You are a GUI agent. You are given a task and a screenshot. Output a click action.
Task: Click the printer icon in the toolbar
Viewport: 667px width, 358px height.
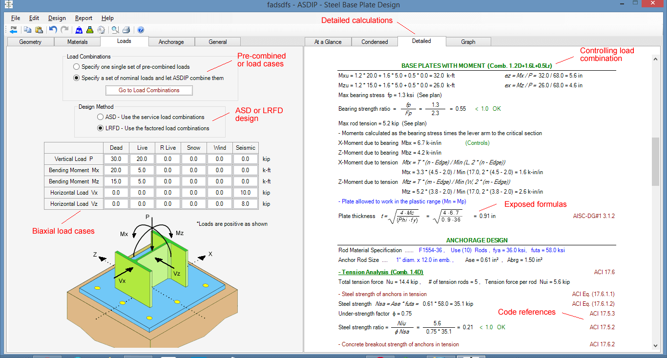pyautogui.click(x=126, y=30)
